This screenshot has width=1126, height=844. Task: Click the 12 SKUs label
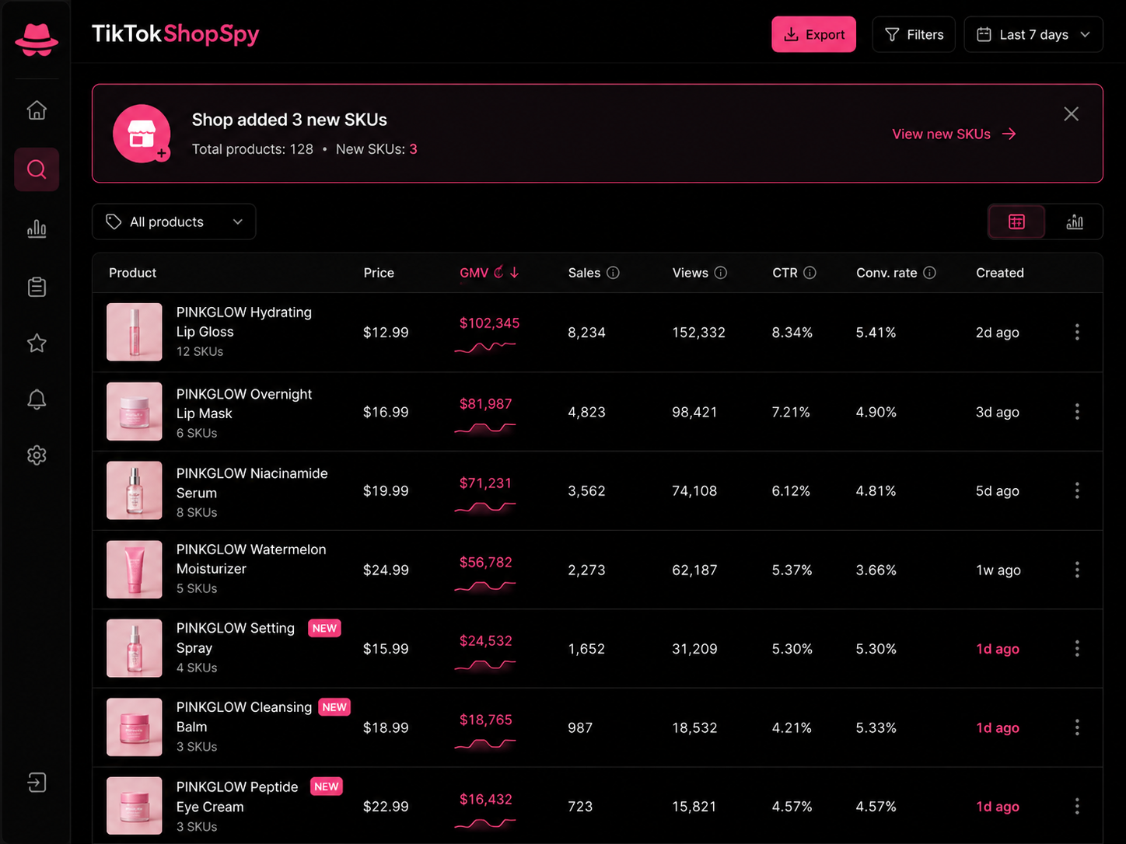[x=200, y=351]
